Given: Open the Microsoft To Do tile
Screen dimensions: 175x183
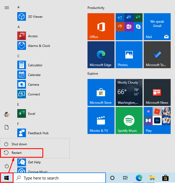Looking at the screenshot, I should tap(157, 55).
